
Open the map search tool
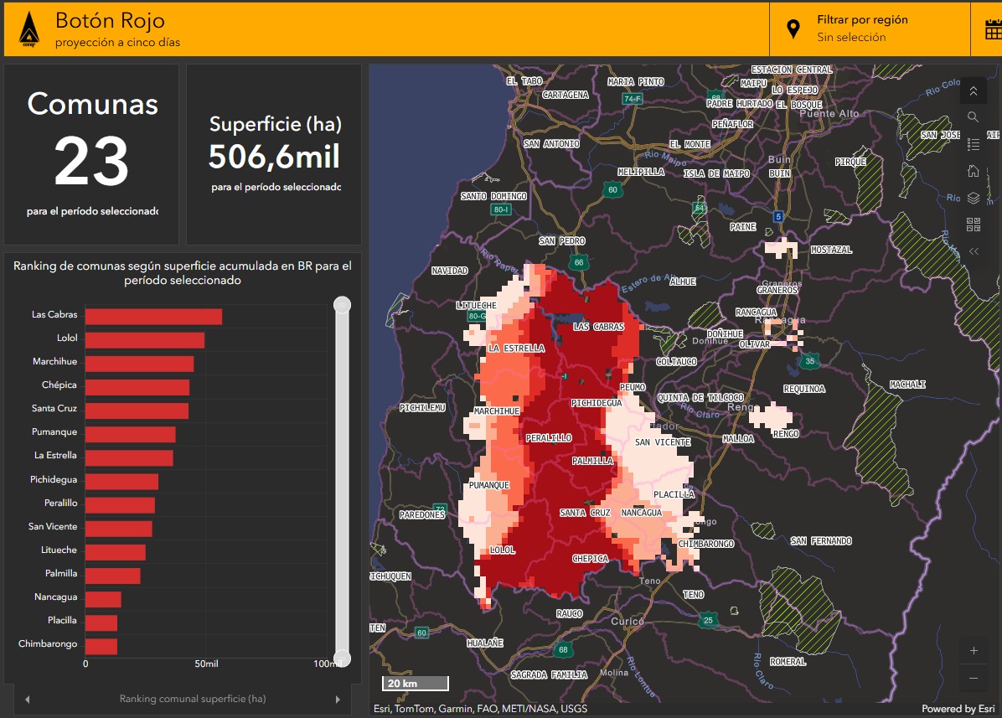point(973,117)
